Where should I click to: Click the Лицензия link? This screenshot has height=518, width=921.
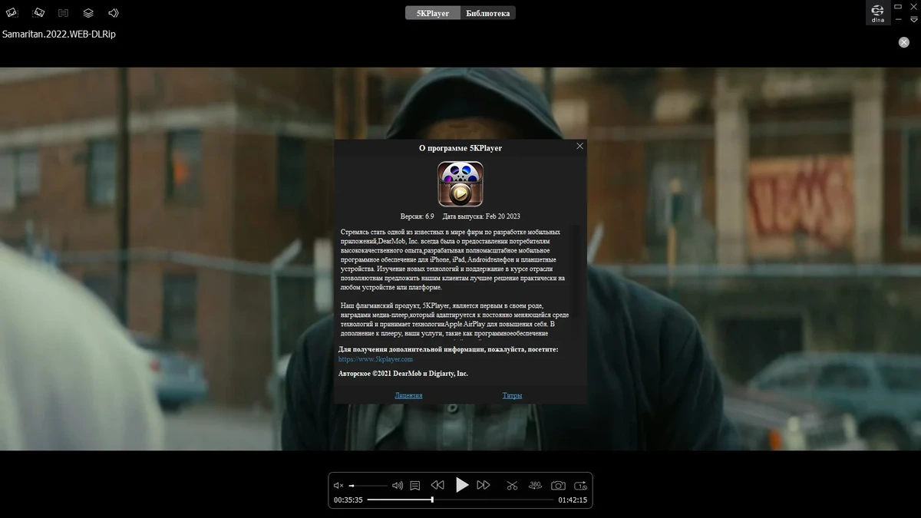coord(408,396)
